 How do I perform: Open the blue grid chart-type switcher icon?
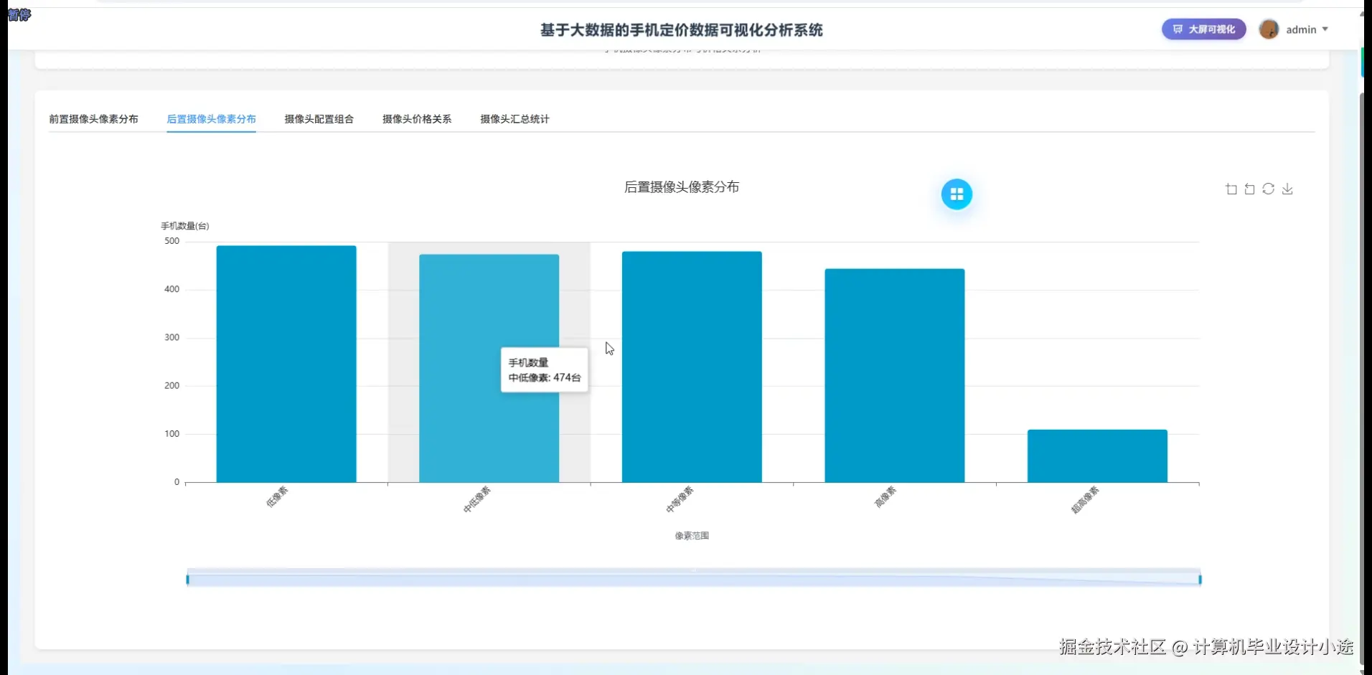click(957, 194)
